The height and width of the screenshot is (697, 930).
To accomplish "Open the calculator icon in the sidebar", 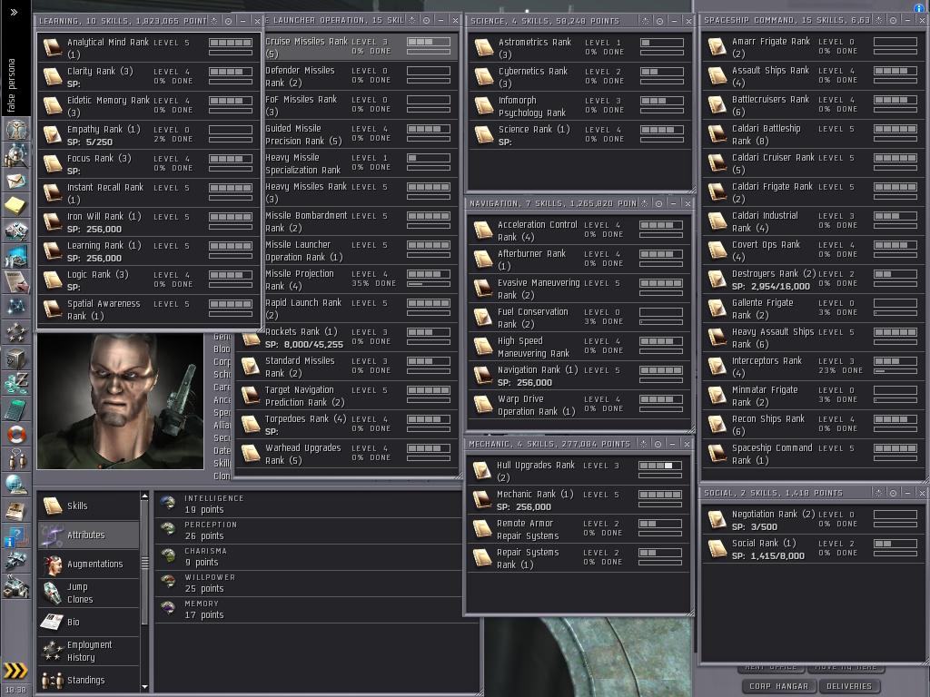I will tap(16, 409).
